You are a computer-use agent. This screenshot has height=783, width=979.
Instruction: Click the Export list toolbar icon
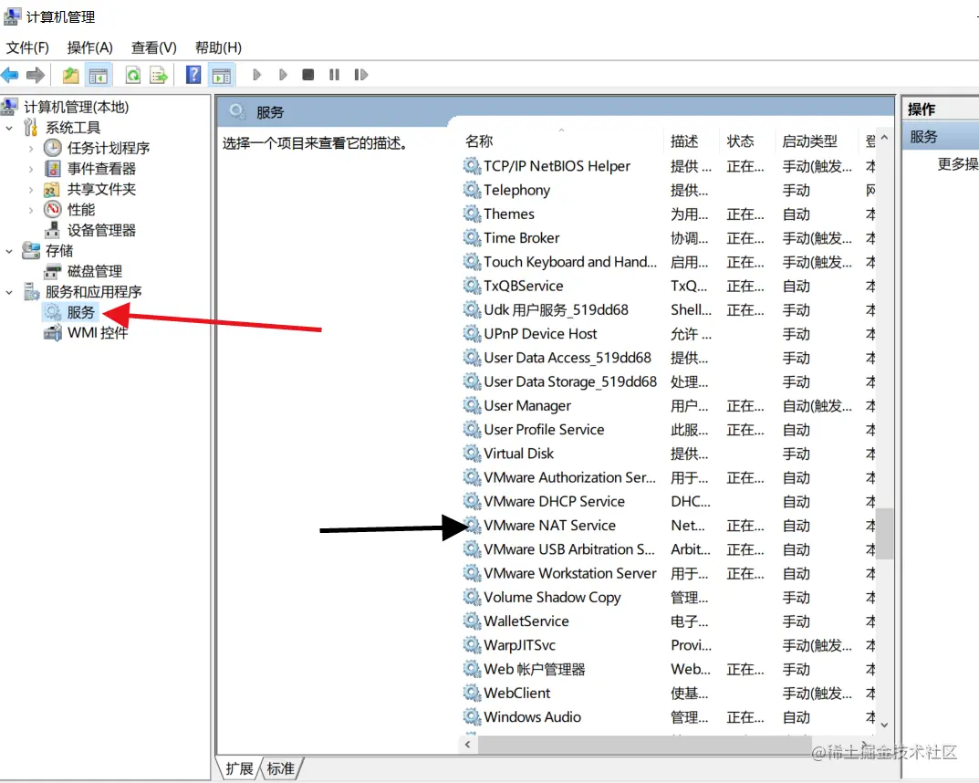pyautogui.click(x=159, y=76)
